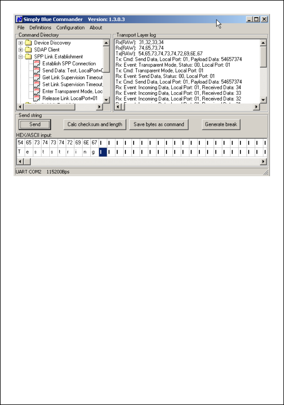This screenshot has height=405, width=284.
Task: Click Save bytes as command button
Action: coord(159,124)
